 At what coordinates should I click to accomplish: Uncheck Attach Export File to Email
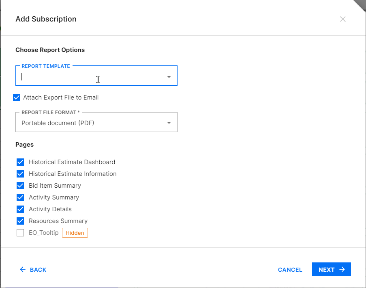tap(17, 97)
